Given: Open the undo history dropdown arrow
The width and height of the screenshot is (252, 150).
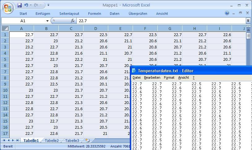Looking at the screenshot, I should (31, 5).
